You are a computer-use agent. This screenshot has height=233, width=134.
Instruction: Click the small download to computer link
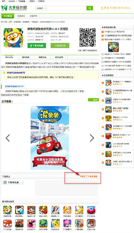point(12,182)
